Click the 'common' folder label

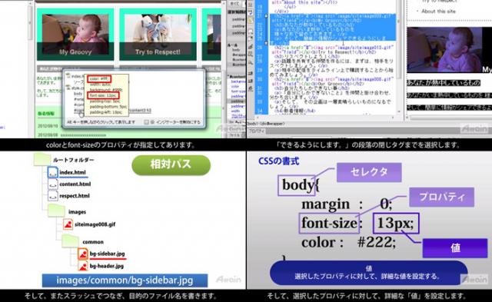pyautogui.click(x=93, y=242)
